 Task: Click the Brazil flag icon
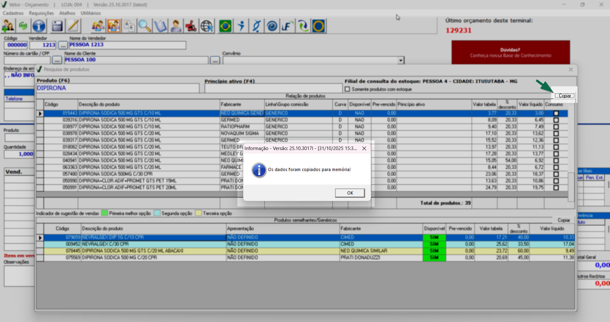[x=225, y=26]
